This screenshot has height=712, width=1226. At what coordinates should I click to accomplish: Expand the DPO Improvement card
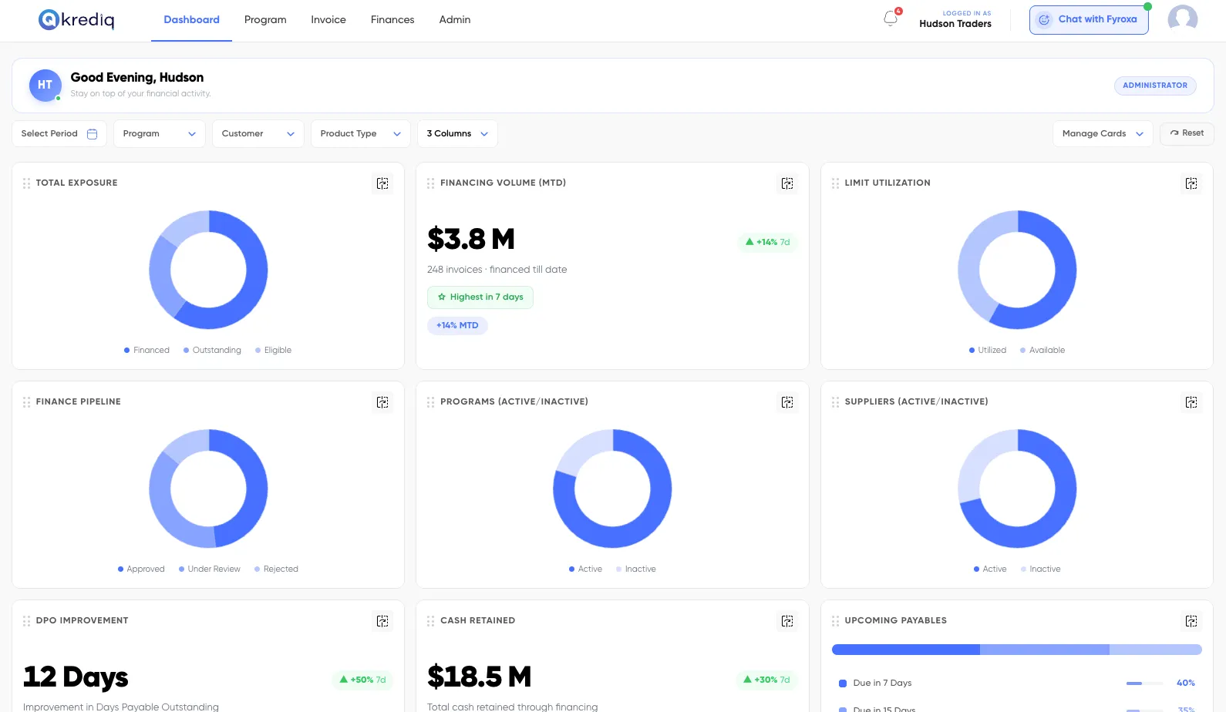[382, 621]
